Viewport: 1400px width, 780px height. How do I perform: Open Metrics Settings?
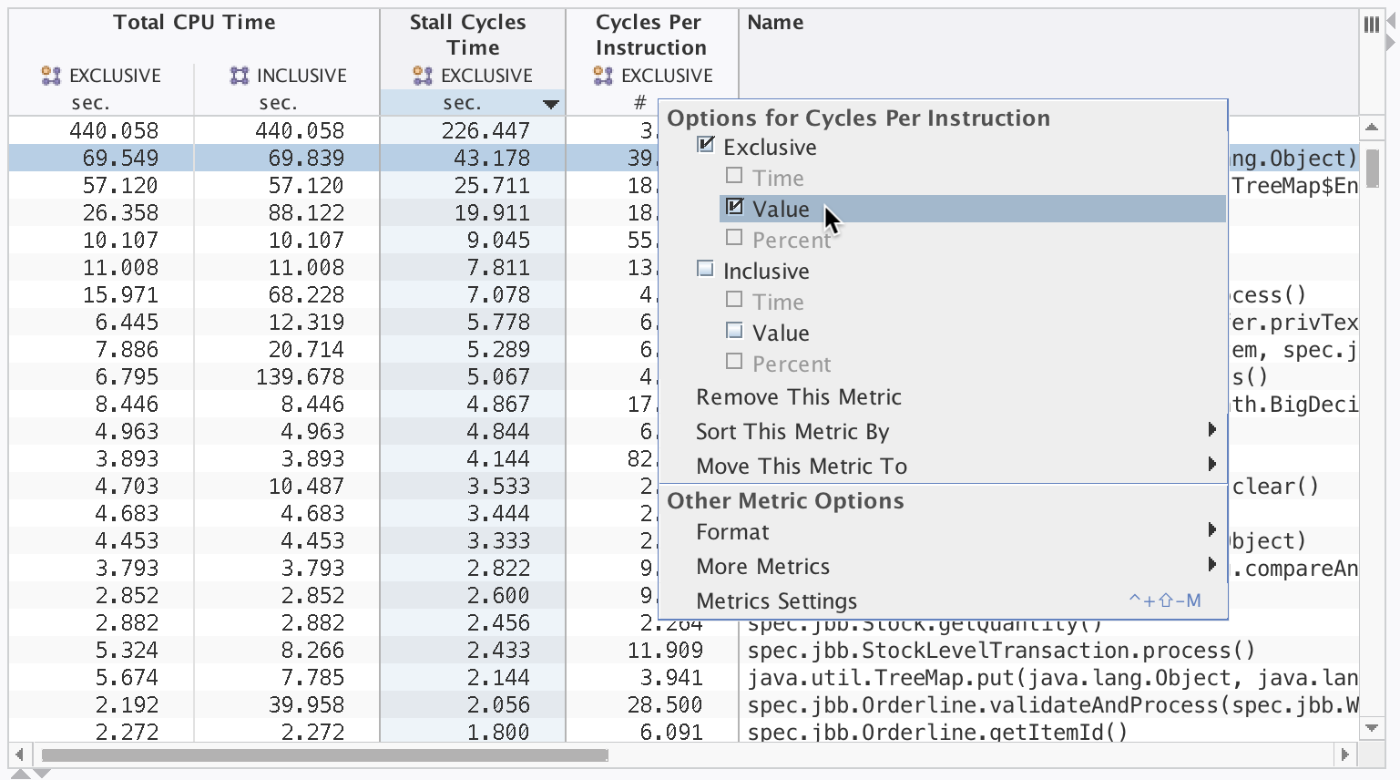pyautogui.click(x=776, y=600)
